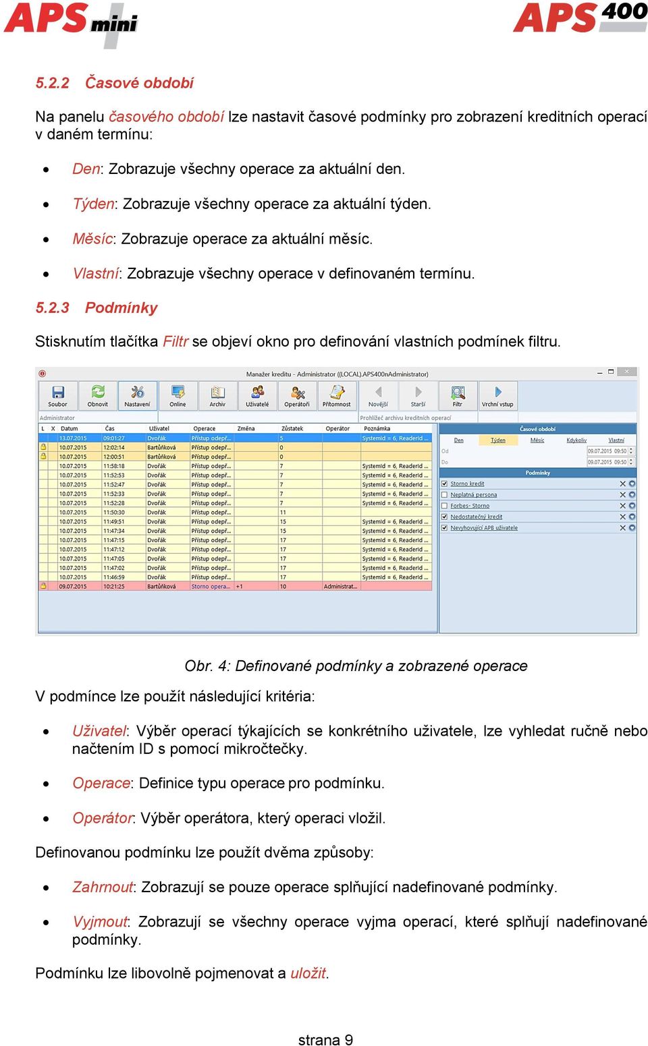Select the Den period tab

pos(459,440)
